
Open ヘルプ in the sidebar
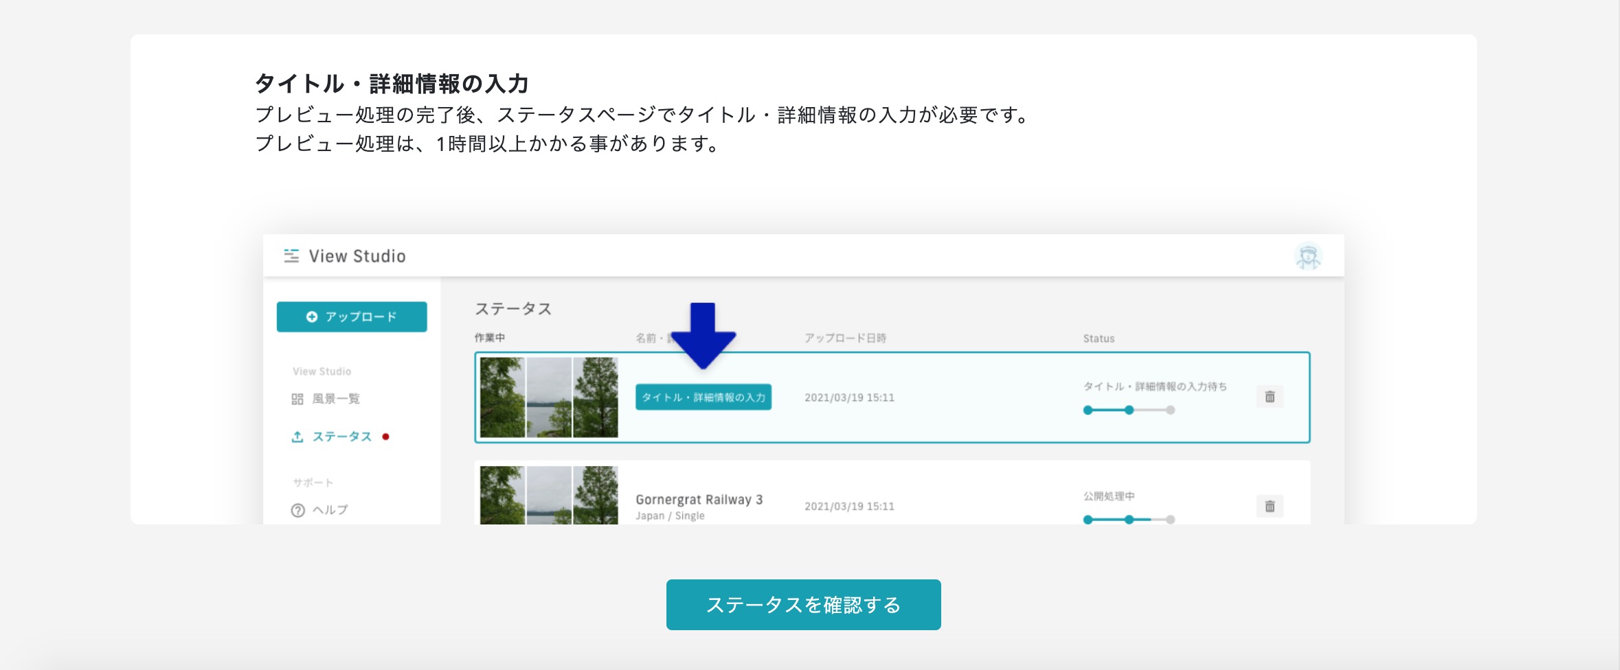(x=319, y=510)
